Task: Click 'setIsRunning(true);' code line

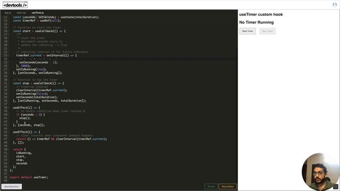Action: [x=31, y=70]
